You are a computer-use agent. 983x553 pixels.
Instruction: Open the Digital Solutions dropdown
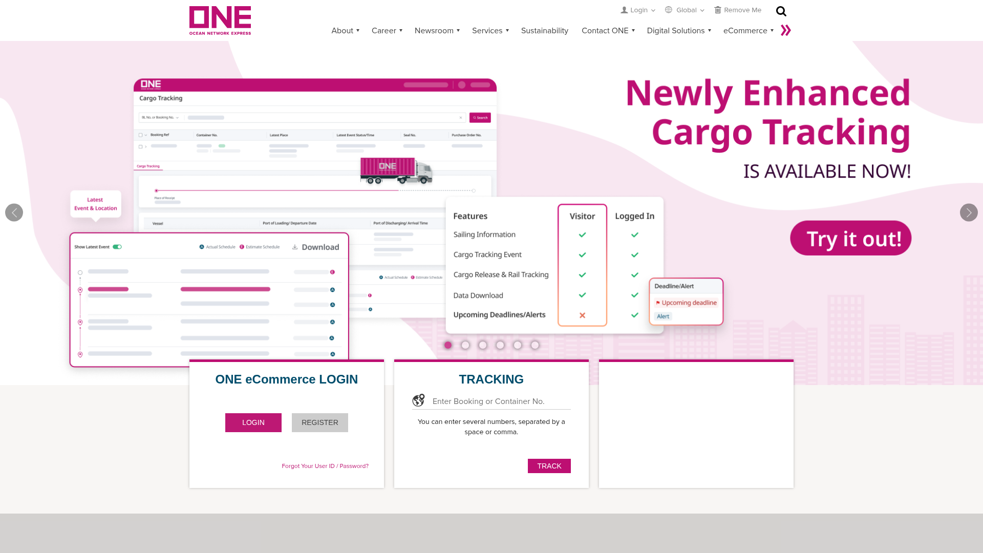coord(676,31)
